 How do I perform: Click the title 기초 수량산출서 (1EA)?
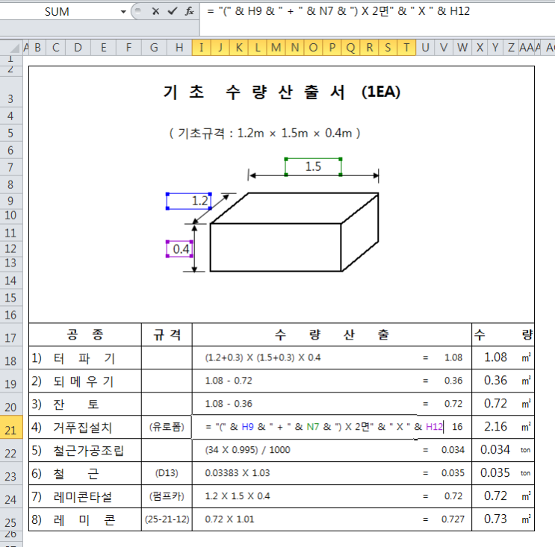point(282,92)
